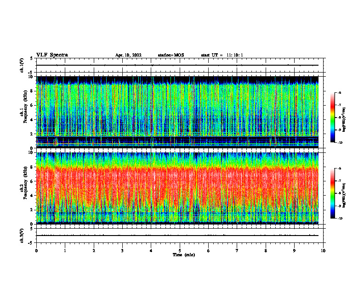Select ch.2 frequency axis "2" kHz tick label
This screenshot has width=364, height=281.
point(32,210)
